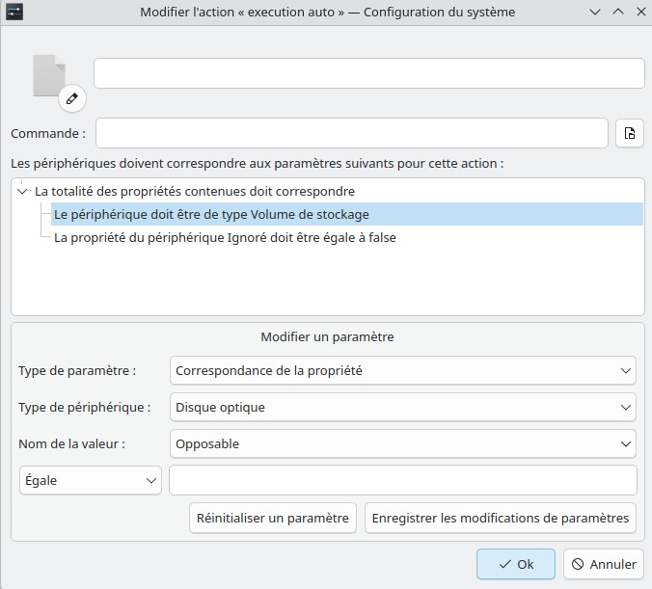
Task: Select 'Le périphérique doit être de type Volume' row
Action: point(347,214)
